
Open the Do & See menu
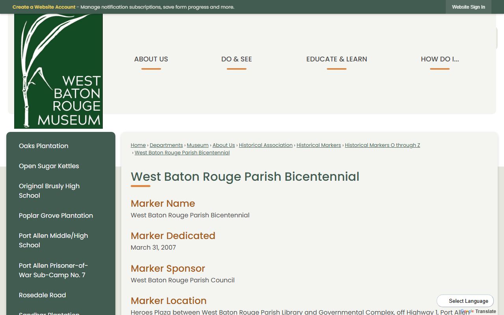coord(237,59)
